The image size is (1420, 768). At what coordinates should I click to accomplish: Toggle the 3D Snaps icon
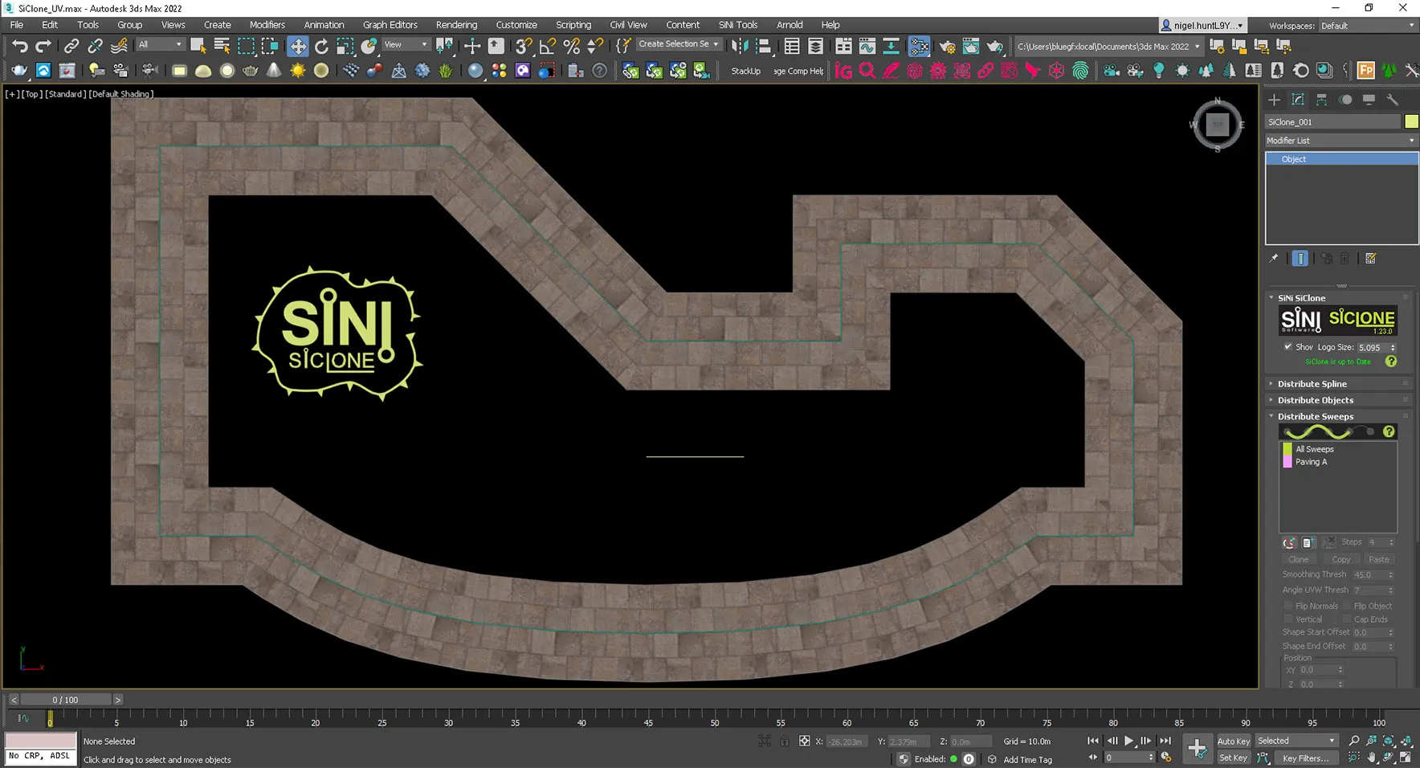[524, 46]
